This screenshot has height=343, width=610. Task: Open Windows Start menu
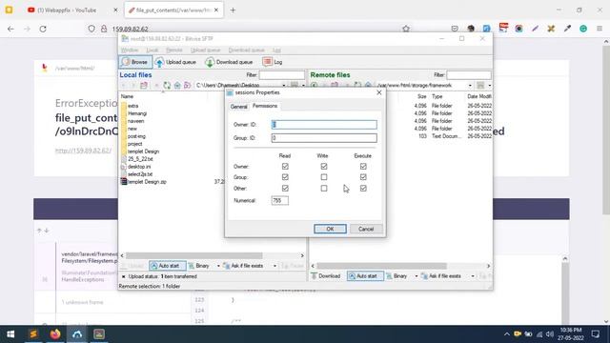pos(10,334)
